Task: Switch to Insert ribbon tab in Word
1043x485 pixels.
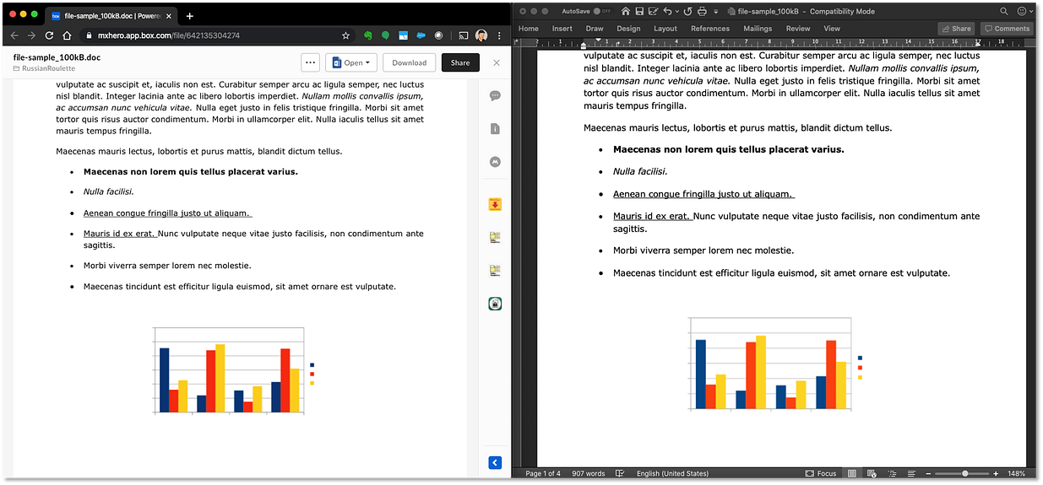Action: [562, 29]
